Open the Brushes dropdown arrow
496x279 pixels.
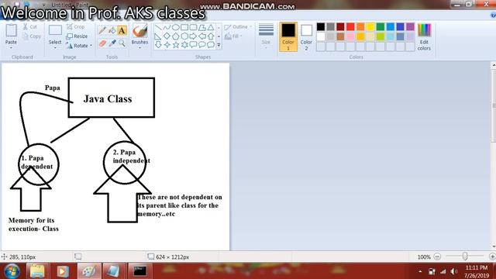tap(139, 48)
